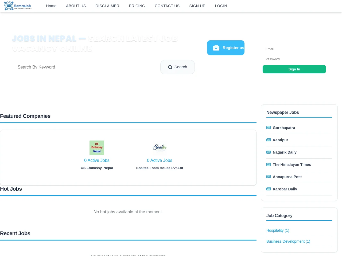The image size is (342, 256).
Task: Click the newspaper icon beside Karobar Daily
Action: 269,189
